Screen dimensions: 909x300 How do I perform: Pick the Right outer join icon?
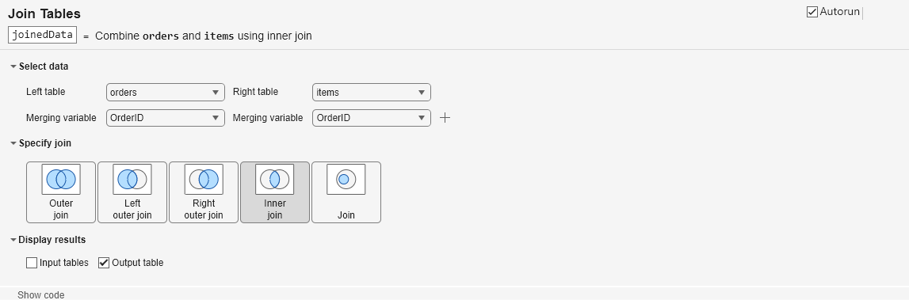click(x=204, y=180)
